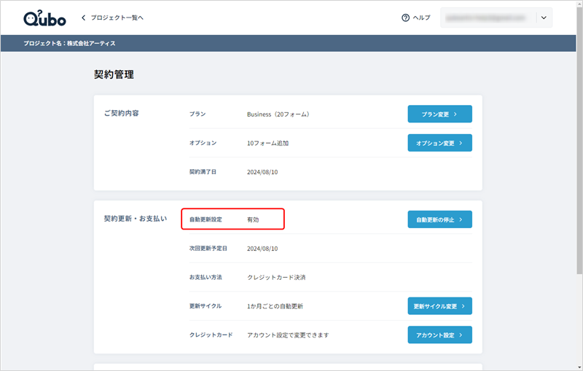Open 更新サイクル変更 to change renewal cycle
Screen dimensions: 583x371
439,306
